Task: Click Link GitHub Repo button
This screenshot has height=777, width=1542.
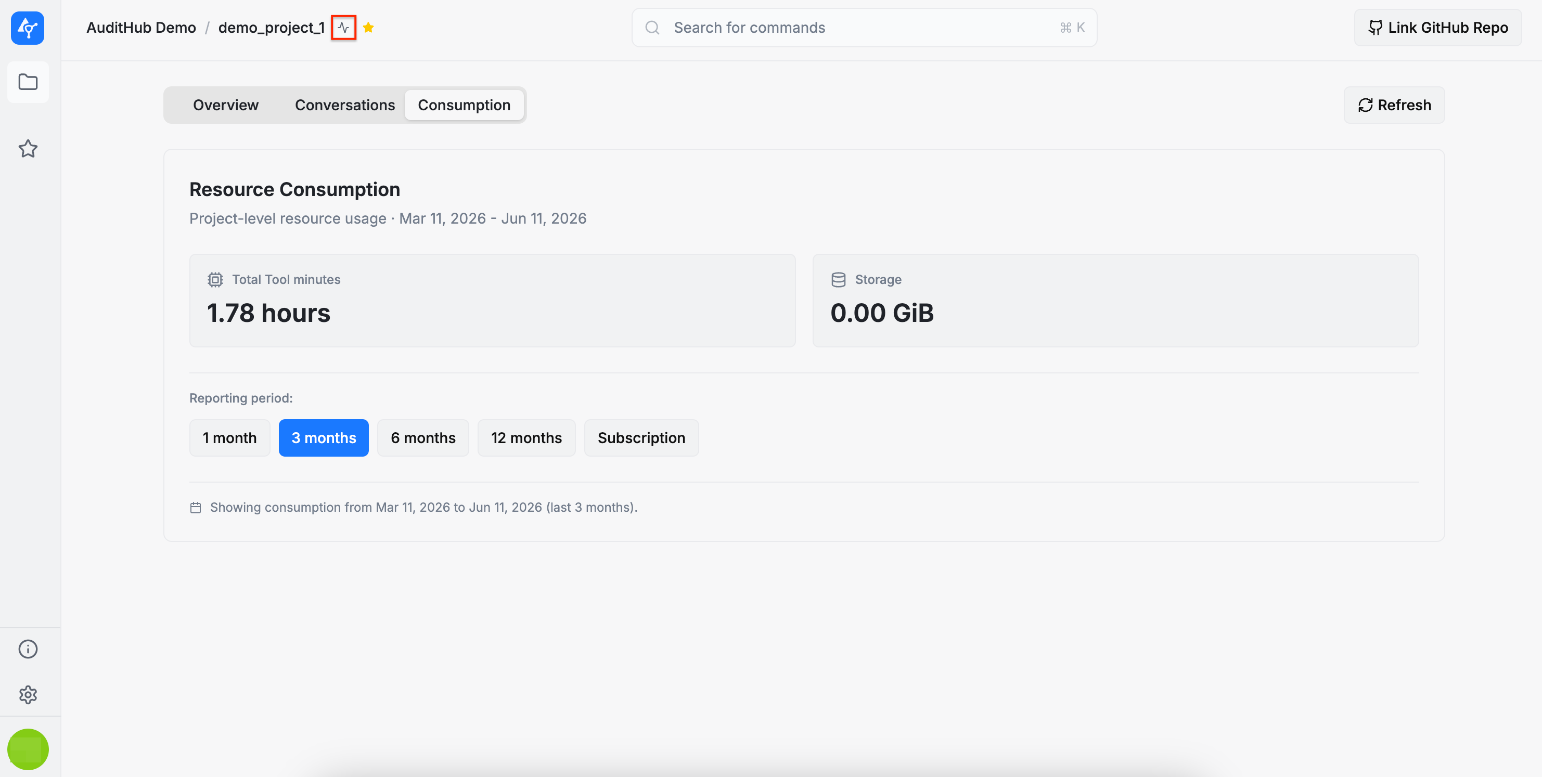Action: tap(1438, 28)
